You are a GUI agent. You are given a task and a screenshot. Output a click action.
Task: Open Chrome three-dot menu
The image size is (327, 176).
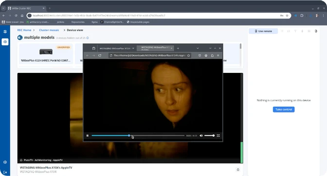[323, 16]
